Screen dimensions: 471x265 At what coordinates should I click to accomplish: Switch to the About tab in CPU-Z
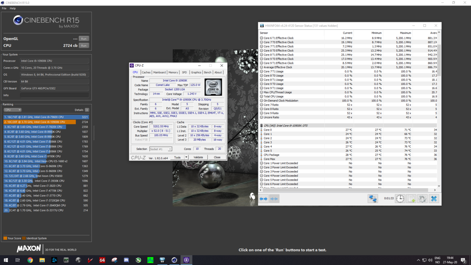[x=218, y=72]
